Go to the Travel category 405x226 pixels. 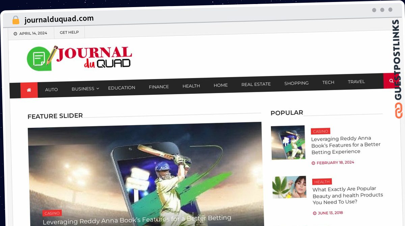tap(356, 82)
